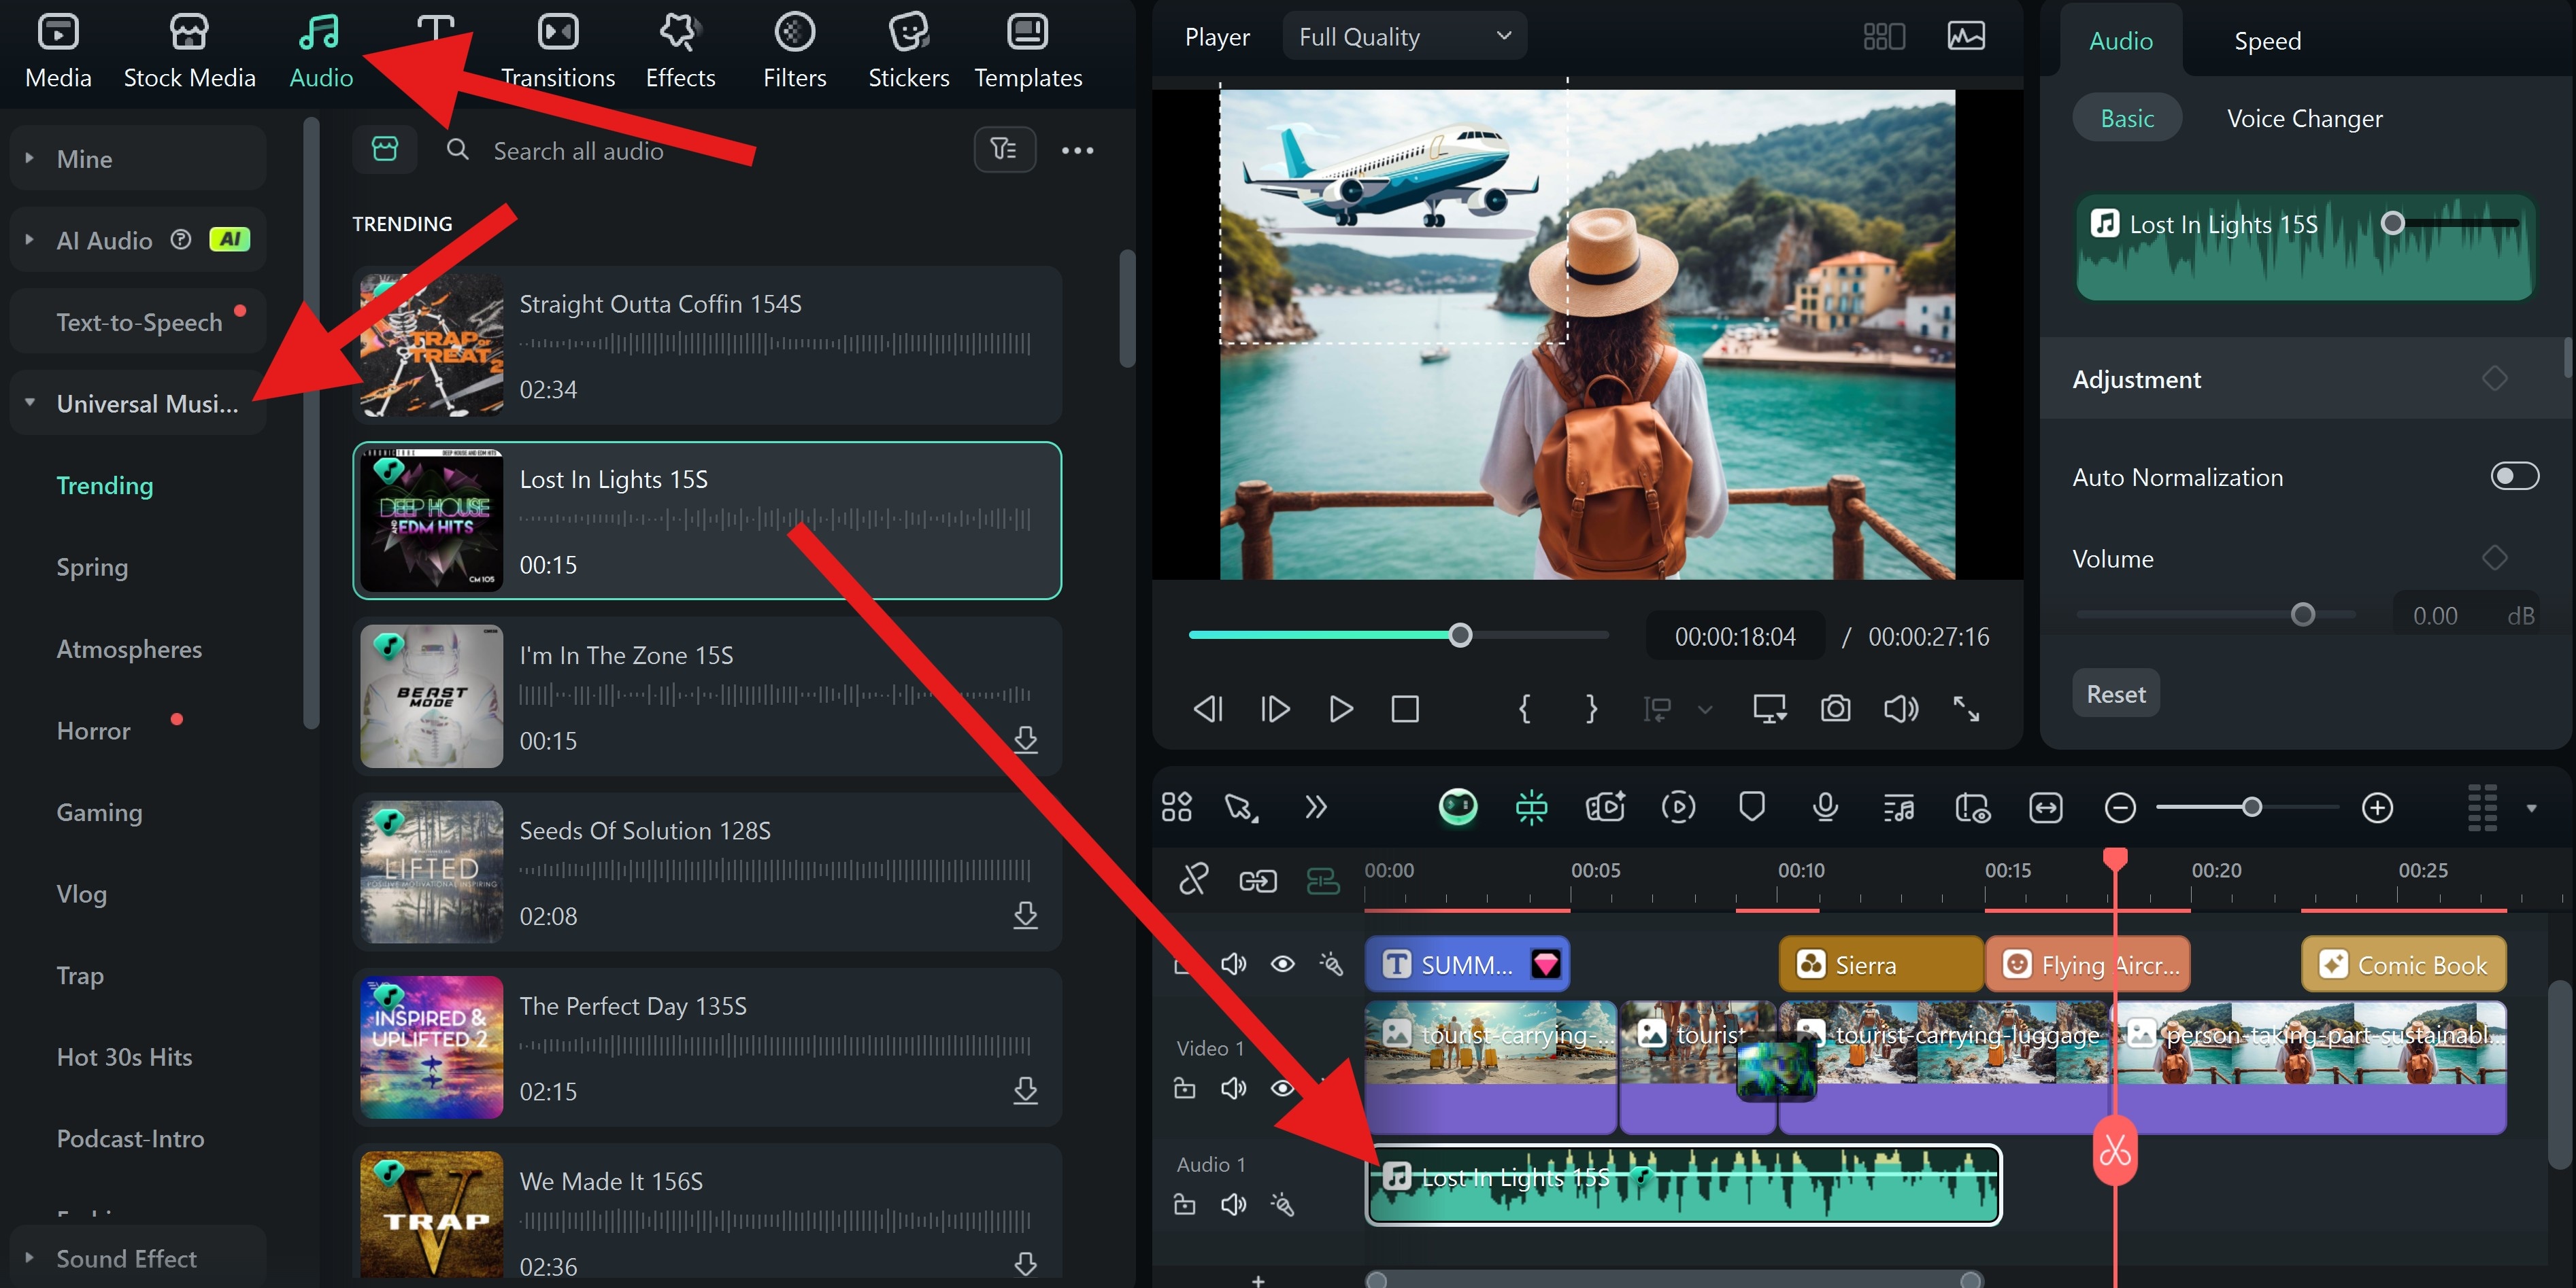The image size is (2576, 1288).
Task: Select the Spring music category
Action: pos(92,567)
